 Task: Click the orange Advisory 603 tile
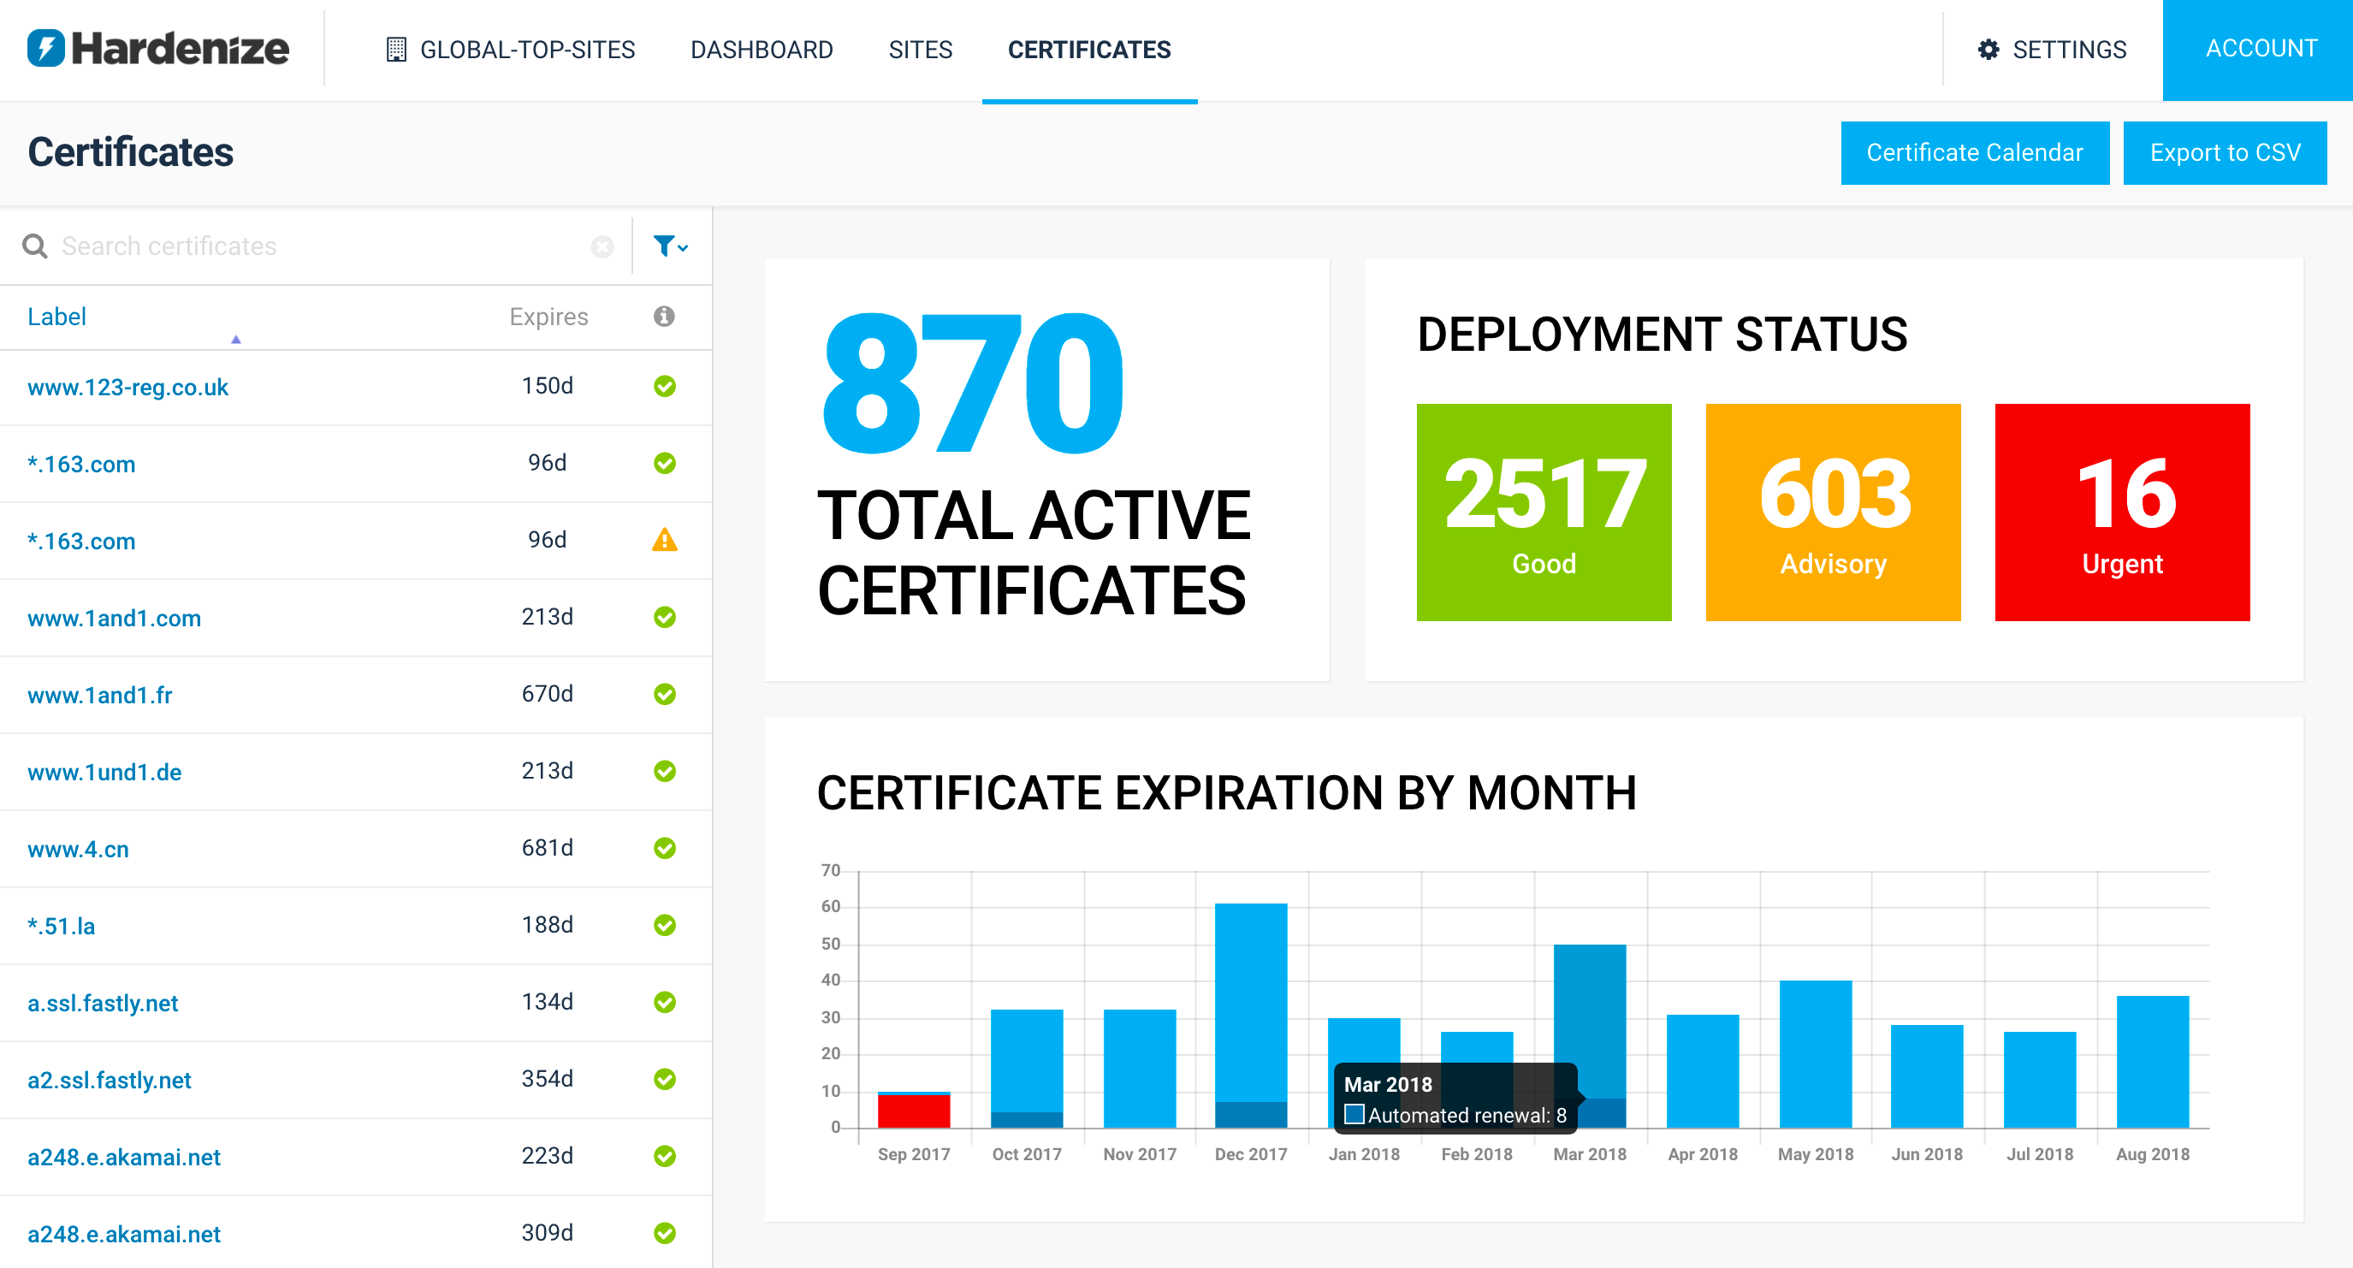(x=1832, y=513)
